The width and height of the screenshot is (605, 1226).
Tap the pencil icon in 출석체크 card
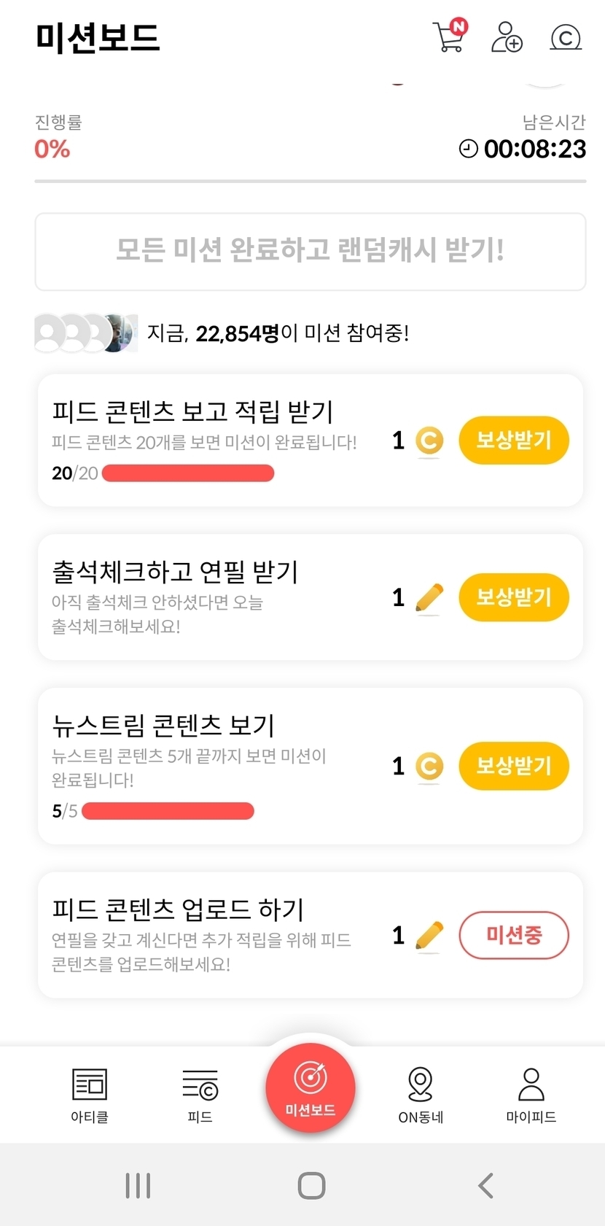click(x=429, y=598)
